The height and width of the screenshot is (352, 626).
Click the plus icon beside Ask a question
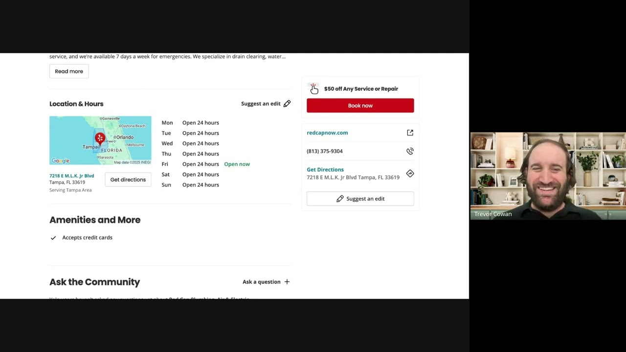287,282
